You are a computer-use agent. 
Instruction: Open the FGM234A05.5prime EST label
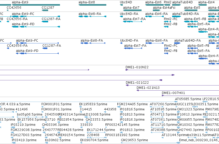click(132, 104)
